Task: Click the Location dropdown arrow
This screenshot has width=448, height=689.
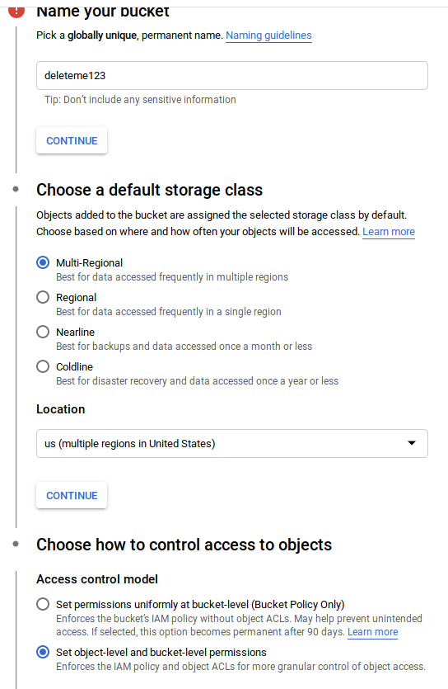Action: pos(412,443)
